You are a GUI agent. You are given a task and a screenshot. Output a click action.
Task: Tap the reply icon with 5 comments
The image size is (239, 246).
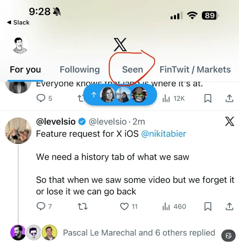tap(41, 98)
